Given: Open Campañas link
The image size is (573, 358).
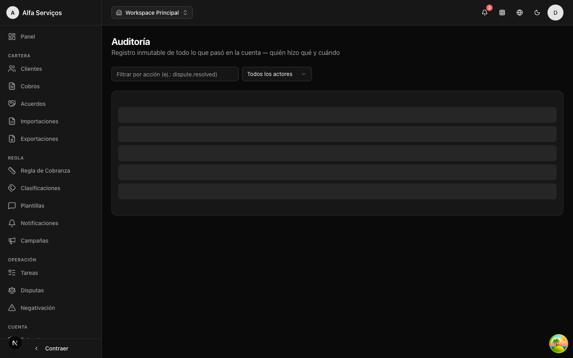Looking at the screenshot, I should pyautogui.click(x=51, y=241).
